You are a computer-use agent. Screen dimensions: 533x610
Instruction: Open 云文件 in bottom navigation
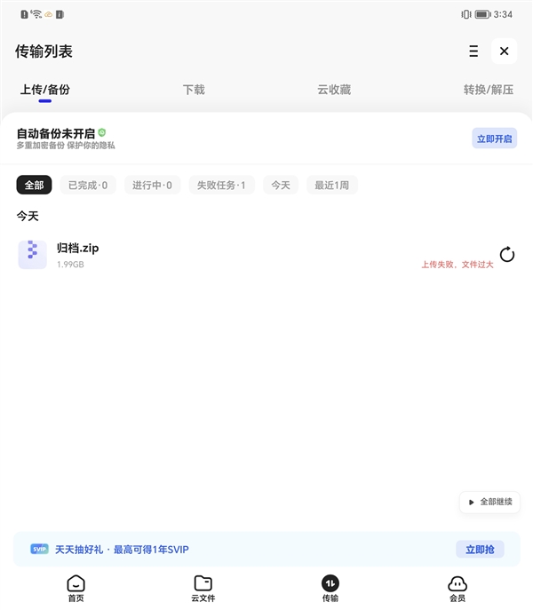pyautogui.click(x=203, y=589)
